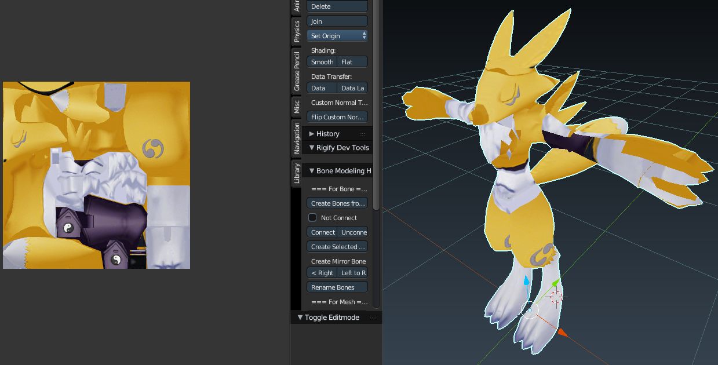Switch to the Grease Pencil tab
The height and width of the screenshot is (365, 718).
[x=296, y=71]
